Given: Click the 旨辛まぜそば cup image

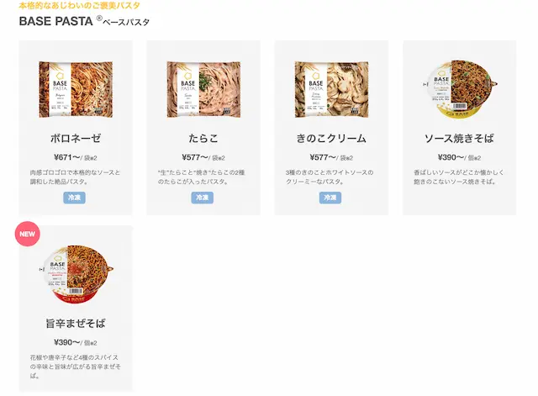Looking at the screenshot, I should coord(76,274).
